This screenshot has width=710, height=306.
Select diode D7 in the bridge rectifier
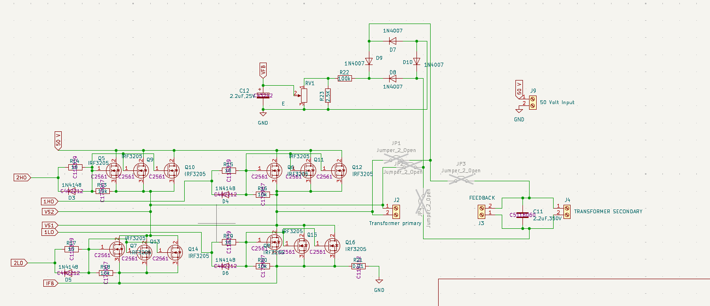point(392,41)
